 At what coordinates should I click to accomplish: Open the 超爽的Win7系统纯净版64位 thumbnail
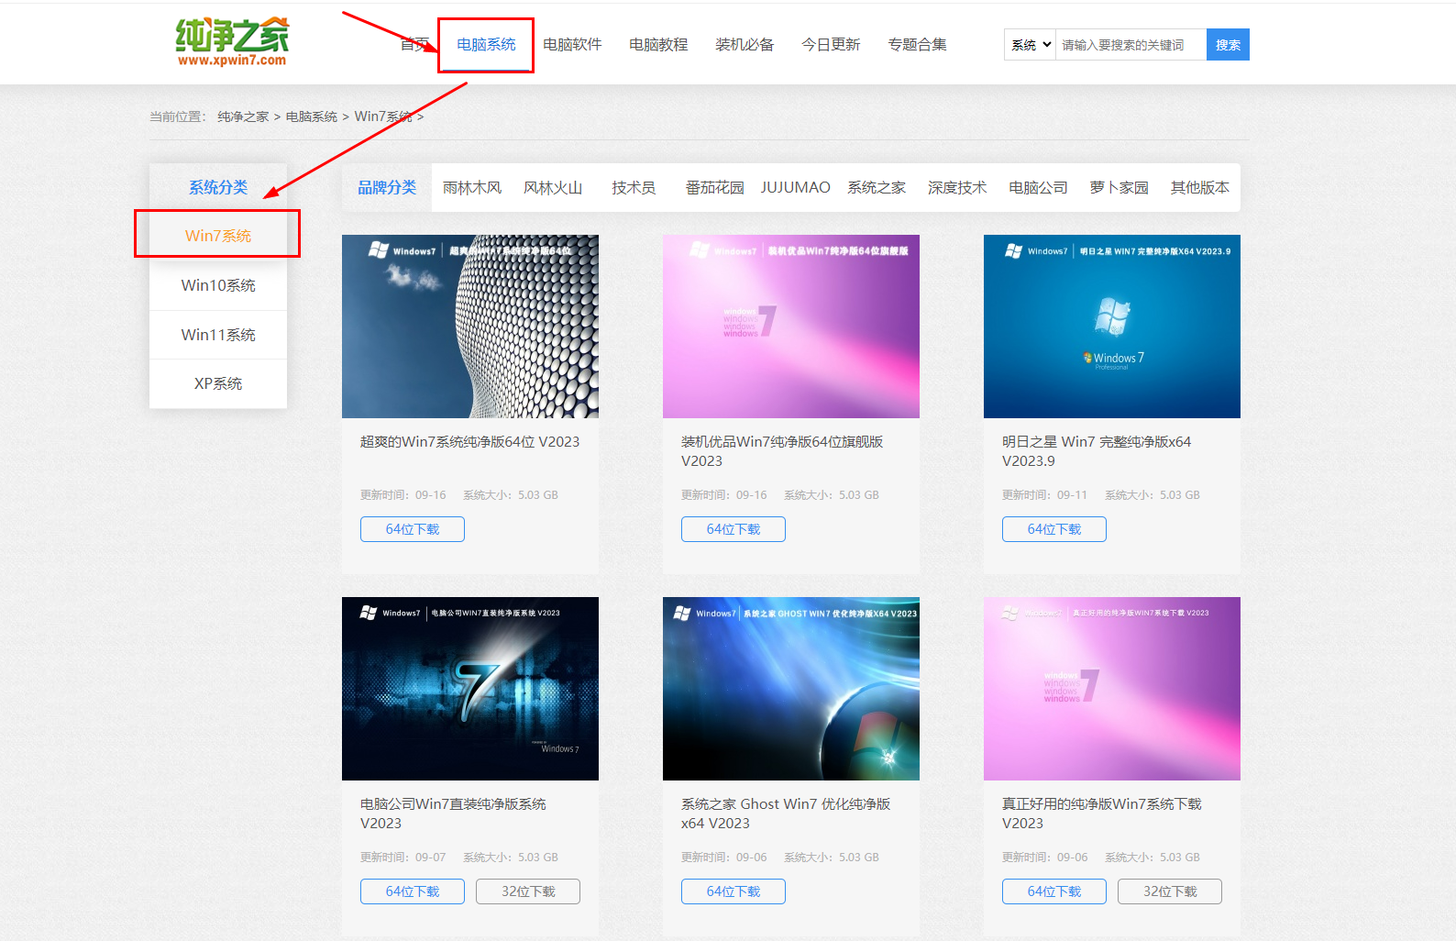coord(470,327)
